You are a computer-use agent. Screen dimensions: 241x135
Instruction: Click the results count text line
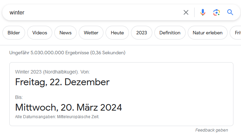[67, 53]
